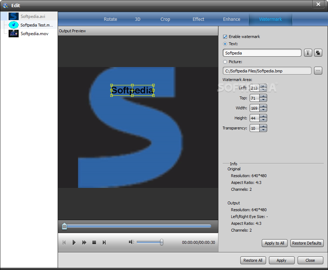Open the Effect tab

[198, 19]
